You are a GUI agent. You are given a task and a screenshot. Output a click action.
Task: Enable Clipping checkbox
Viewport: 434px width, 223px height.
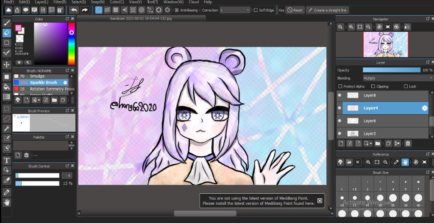click(x=373, y=87)
